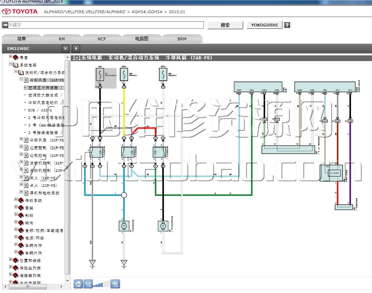Viewport: 372px width, 293px height.
Task: Open the help question mark icon
Action: tap(287, 25)
